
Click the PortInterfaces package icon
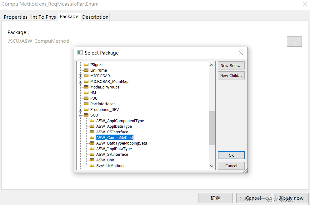[x=86, y=104]
